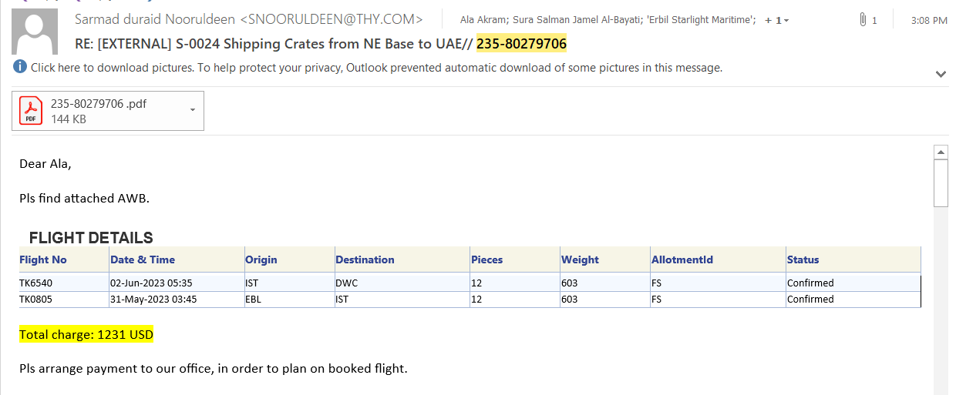956x395 pixels.
Task: Click the scrollbar up arrow in message body
Action: (941, 151)
